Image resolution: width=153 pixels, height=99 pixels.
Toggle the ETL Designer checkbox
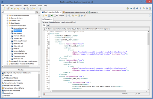[x=55, y=16]
